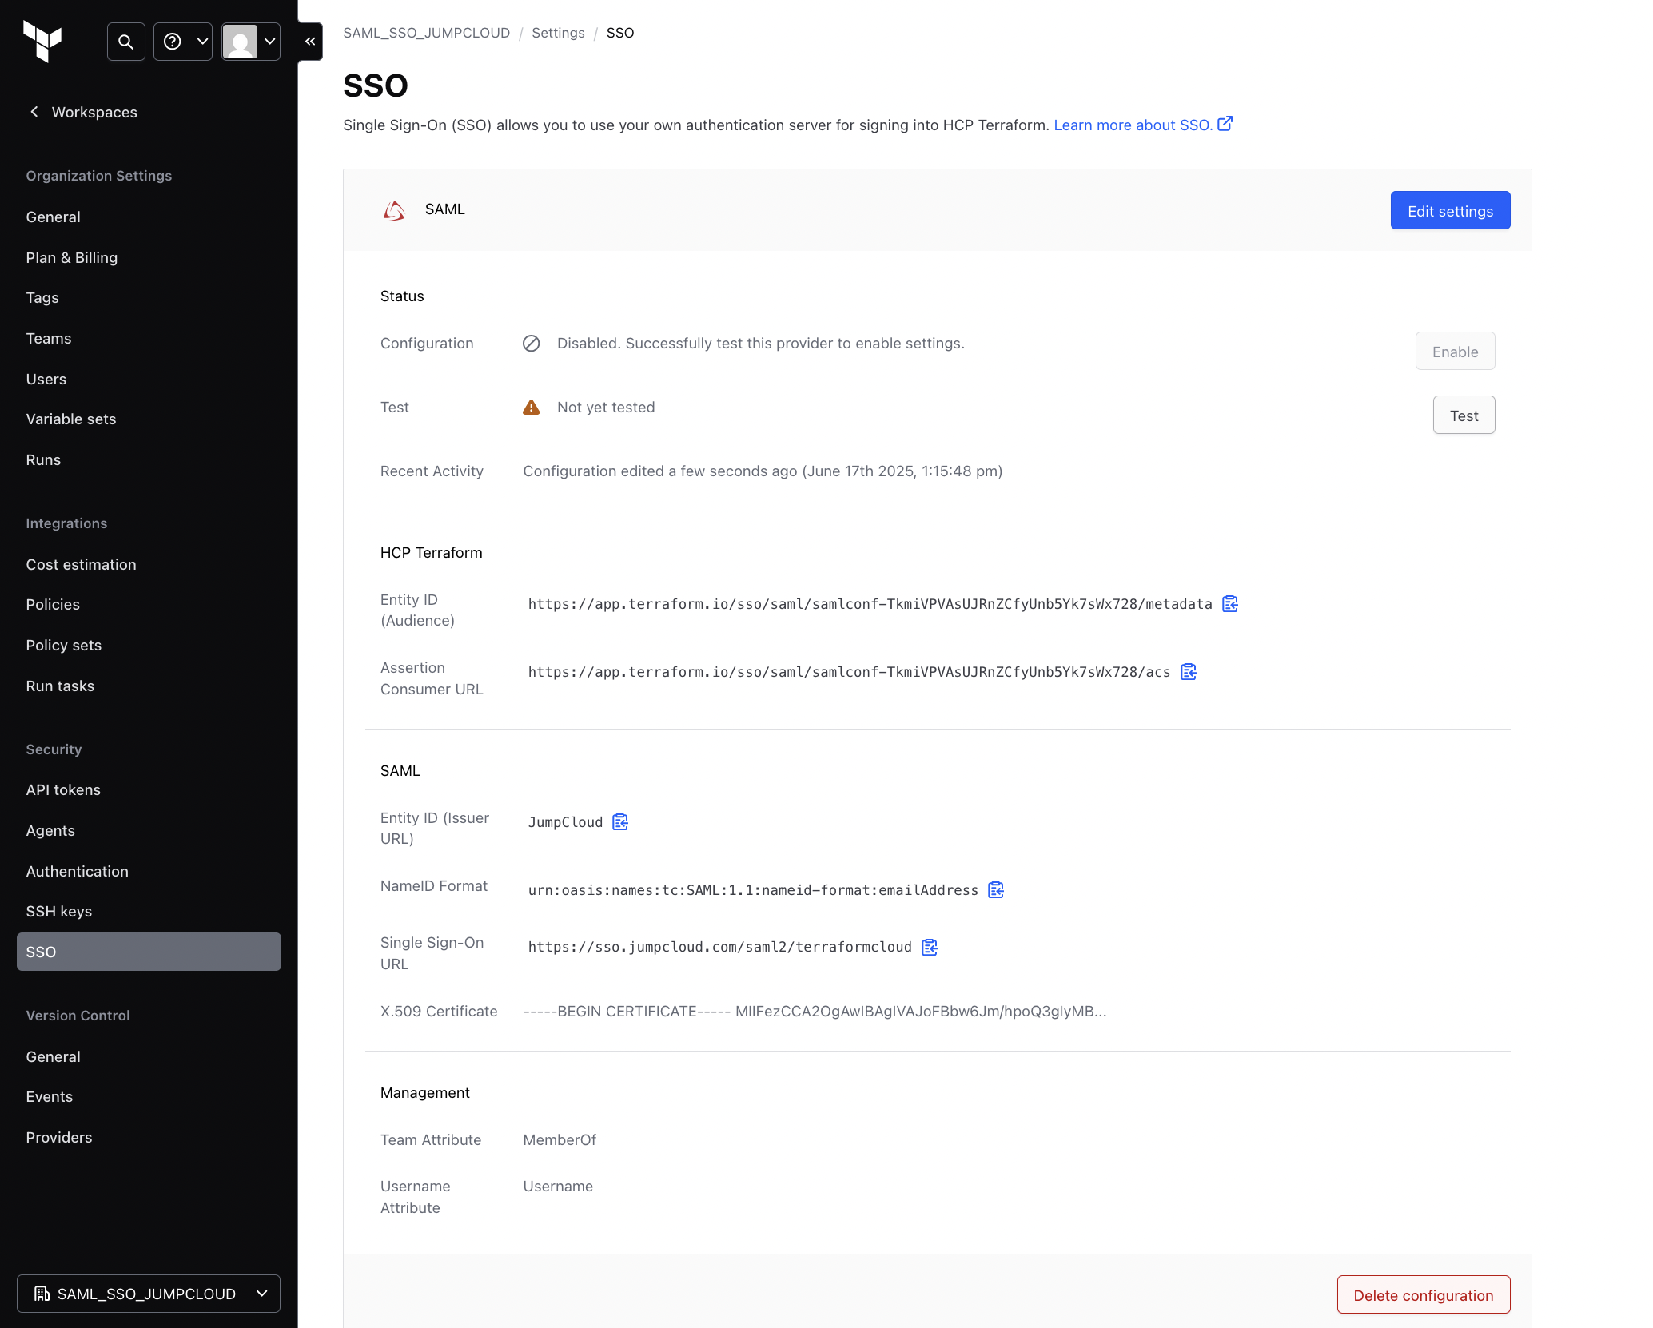Screen dimensions: 1653x1328
Task: Click the Delete configuration button
Action: [x=1423, y=1295]
